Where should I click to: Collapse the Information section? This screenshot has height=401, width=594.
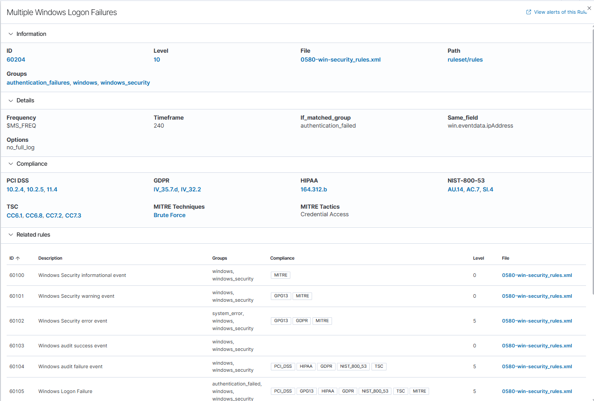pyautogui.click(x=11, y=34)
